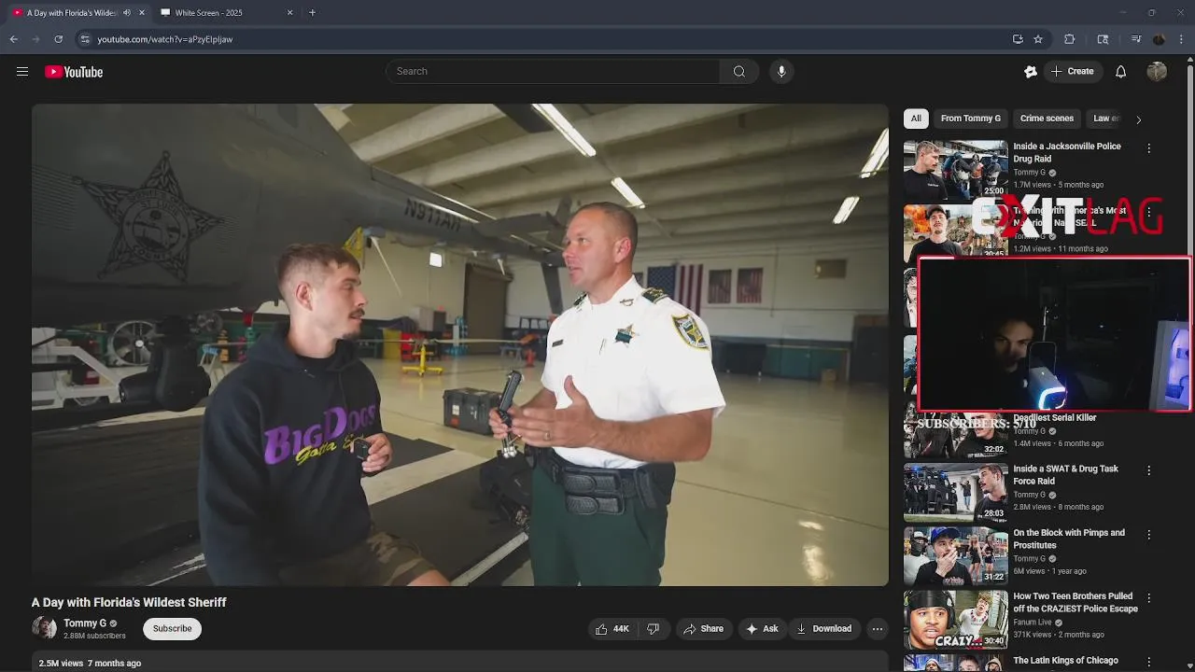Open YouTube notifications bell
The height and width of the screenshot is (672, 1195).
tap(1121, 72)
